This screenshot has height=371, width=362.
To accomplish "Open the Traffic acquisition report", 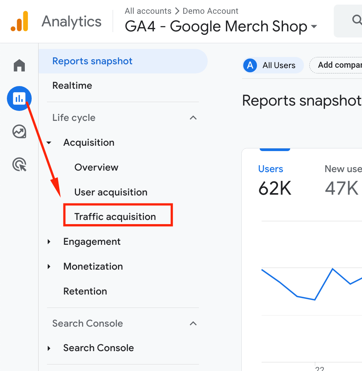I will [115, 217].
